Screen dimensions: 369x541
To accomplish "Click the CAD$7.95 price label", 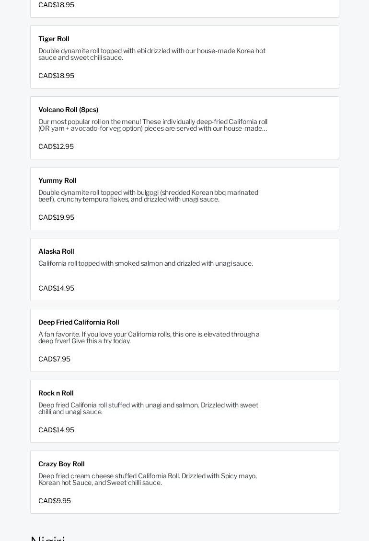I will tap(54, 359).
